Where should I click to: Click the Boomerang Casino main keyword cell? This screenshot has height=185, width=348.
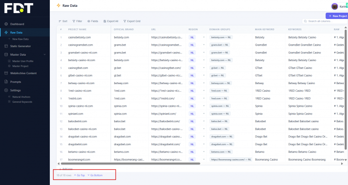click(x=266, y=160)
